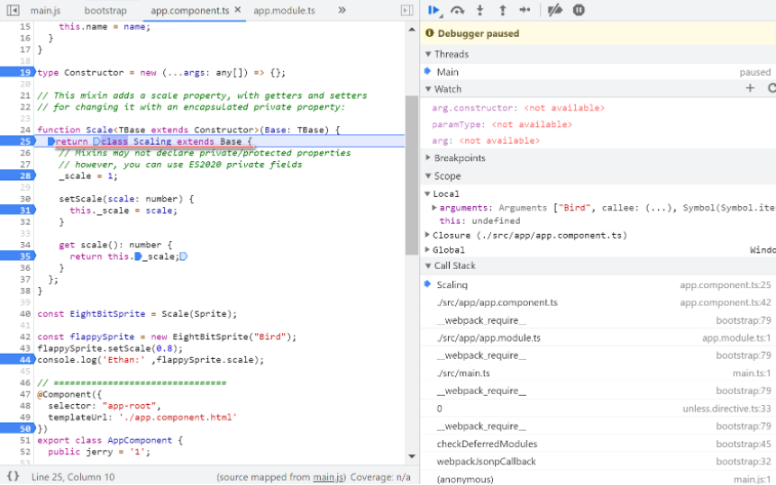Step out of current function

503,10
